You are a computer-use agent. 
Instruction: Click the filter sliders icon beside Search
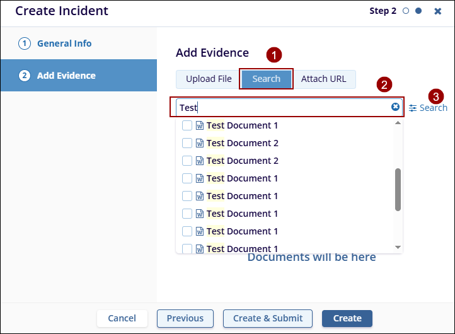coord(413,108)
